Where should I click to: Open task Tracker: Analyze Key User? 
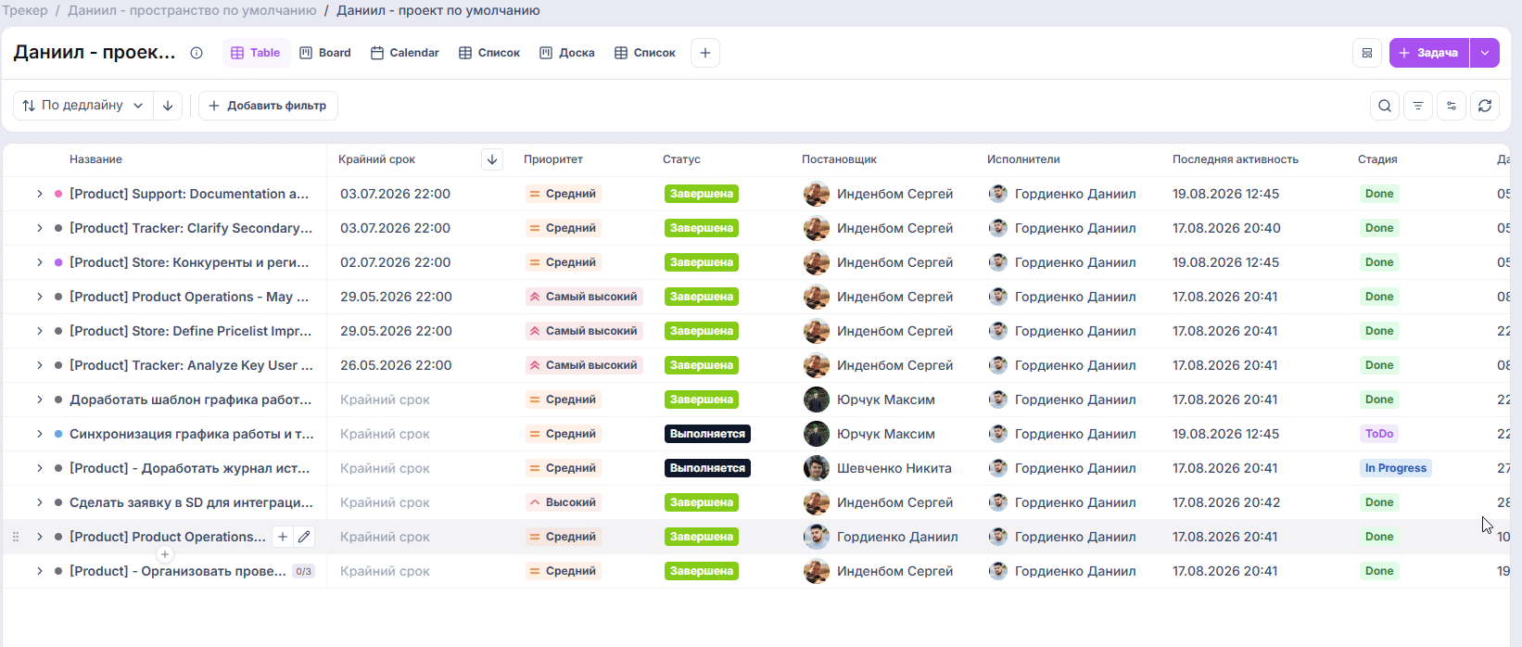tap(191, 365)
